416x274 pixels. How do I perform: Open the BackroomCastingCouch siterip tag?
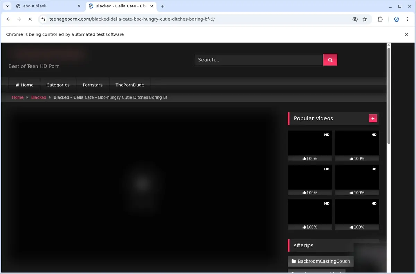[x=321, y=261]
